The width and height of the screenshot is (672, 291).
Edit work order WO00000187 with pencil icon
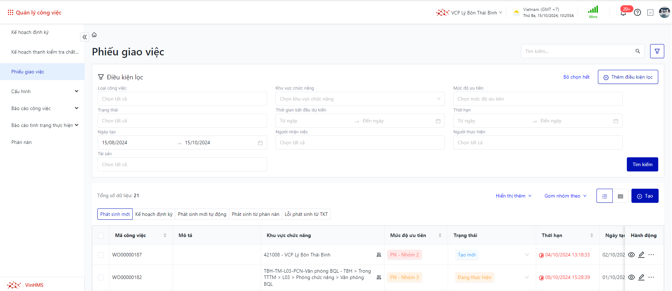(641, 255)
